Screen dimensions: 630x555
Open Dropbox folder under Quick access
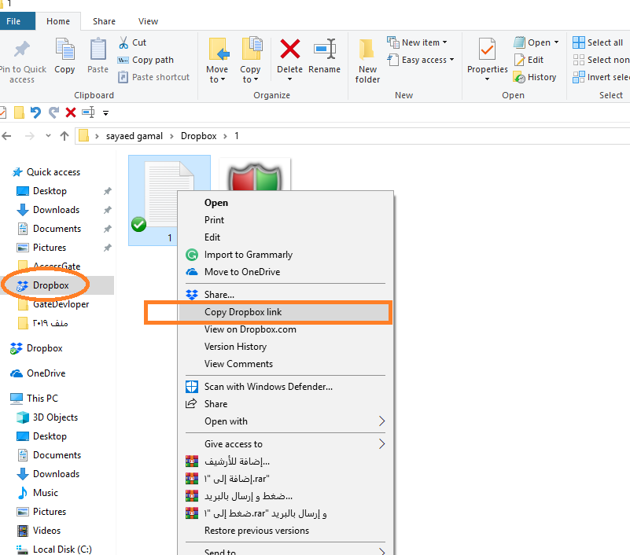[50, 285]
